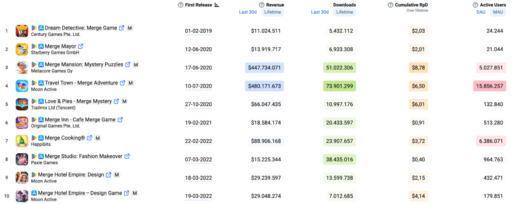Click help icon next to Cumulative RpD
515x204 pixels.
[x=390, y=5]
